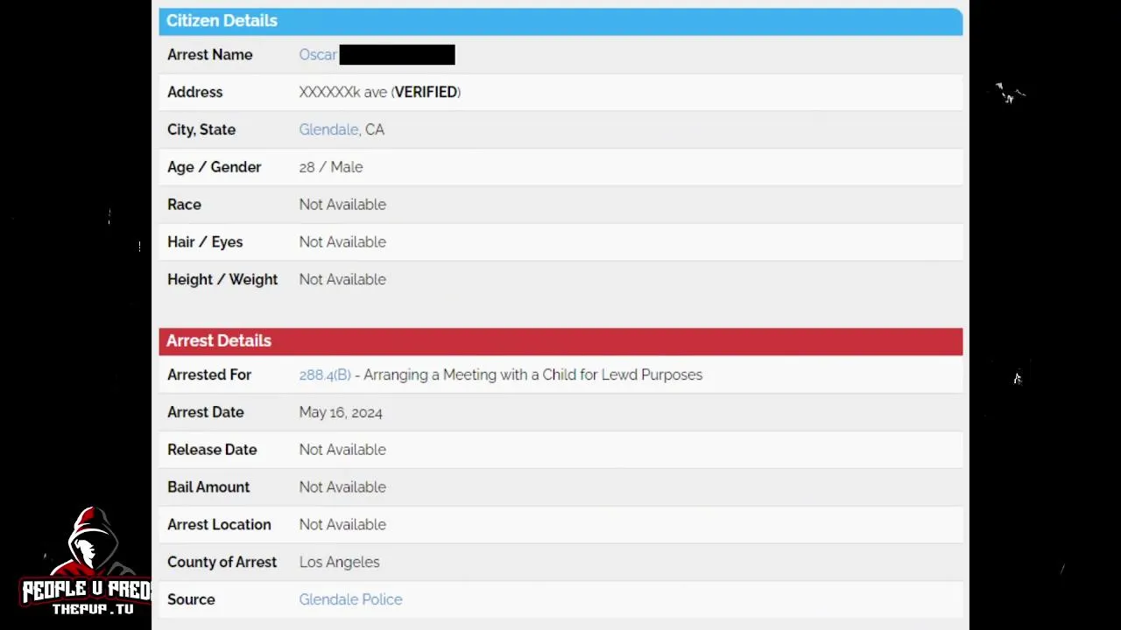Image resolution: width=1121 pixels, height=630 pixels.
Task: Click the Address row label
Action: coord(194,92)
